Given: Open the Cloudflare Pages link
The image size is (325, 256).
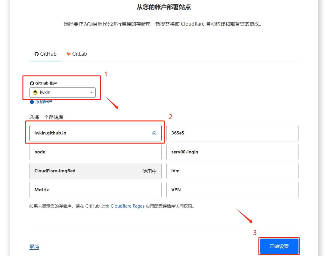Looking at the screenshot, I should [x=127, y=206].
